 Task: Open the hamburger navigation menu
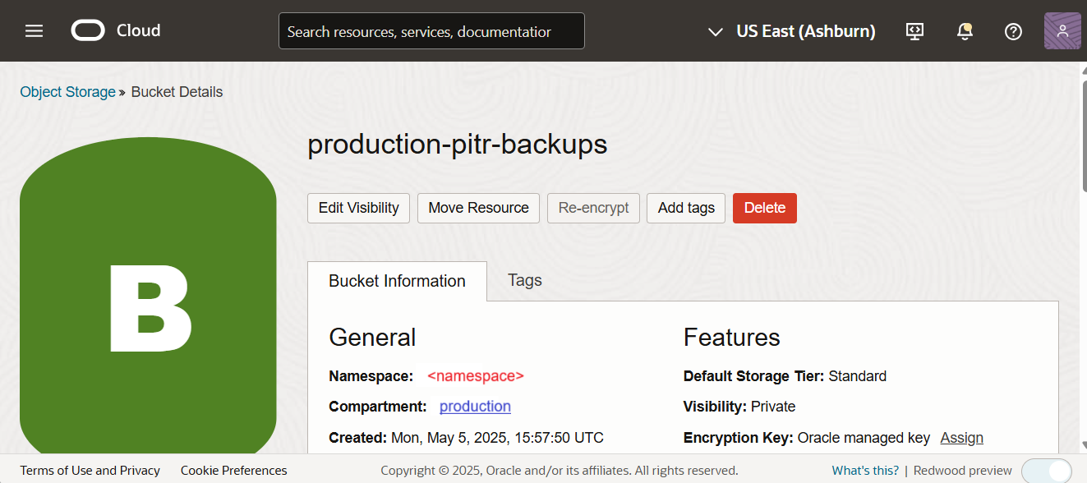34,31
